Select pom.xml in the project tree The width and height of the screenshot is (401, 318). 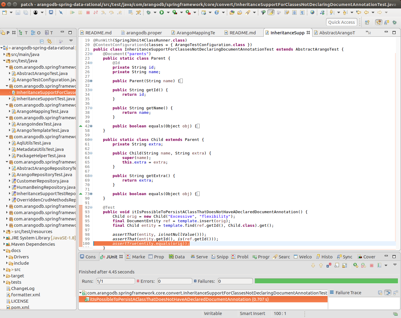(x=20, y=307)
